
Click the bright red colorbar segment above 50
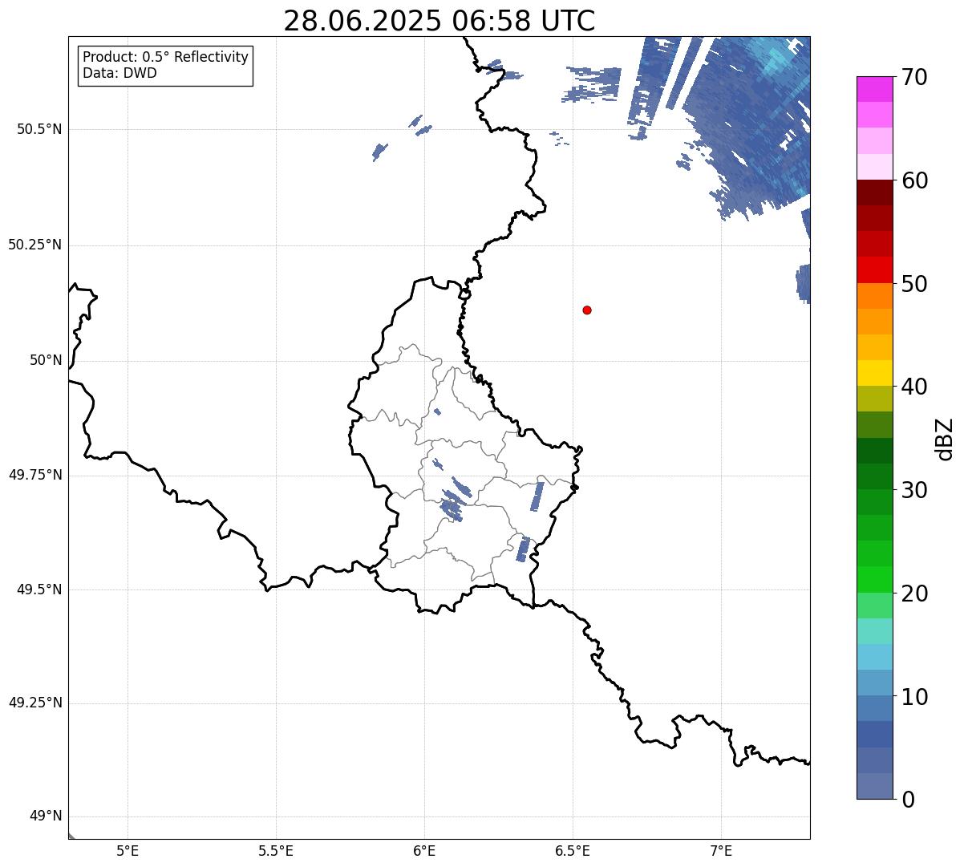[x=875, y=270]
